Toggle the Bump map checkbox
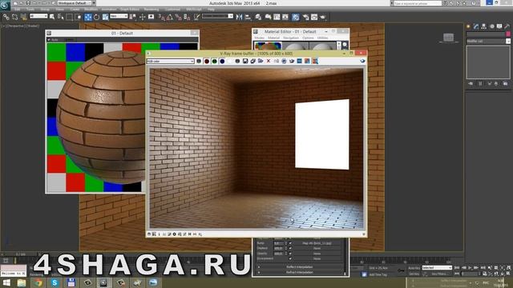The image size is (513, 288). [x=290, y=243]
